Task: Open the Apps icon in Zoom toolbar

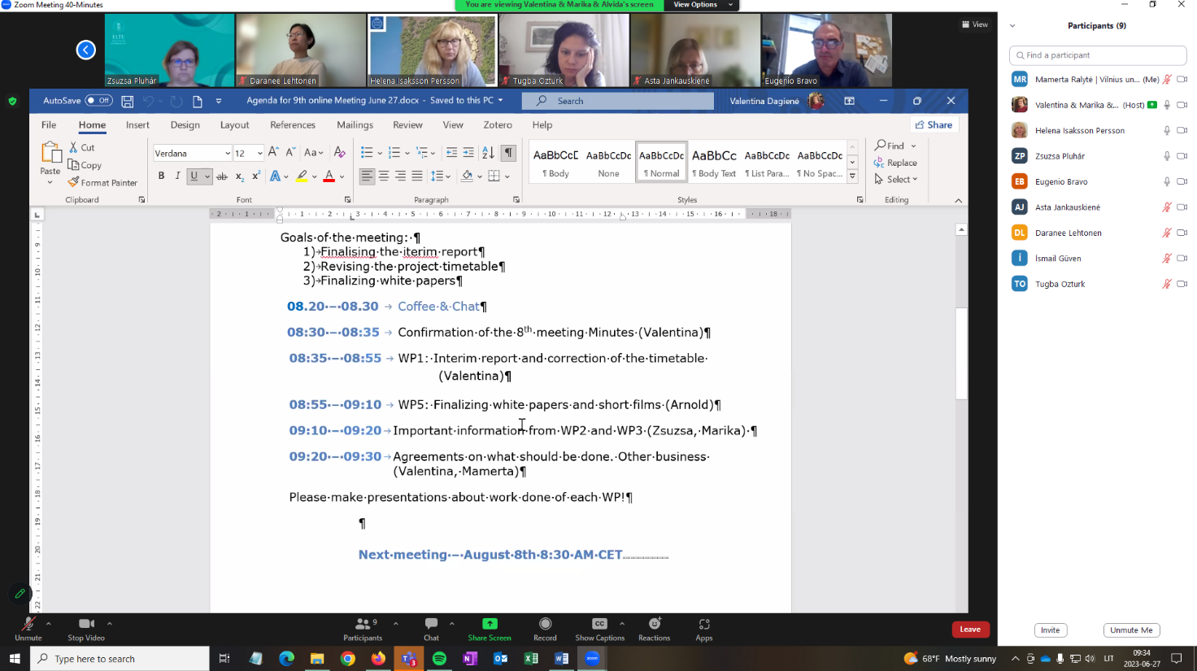Action: (x=704, y=624)
